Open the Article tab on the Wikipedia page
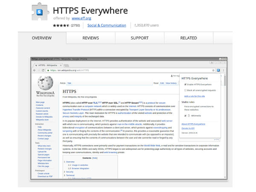256x192 pixels. [63, 83]
